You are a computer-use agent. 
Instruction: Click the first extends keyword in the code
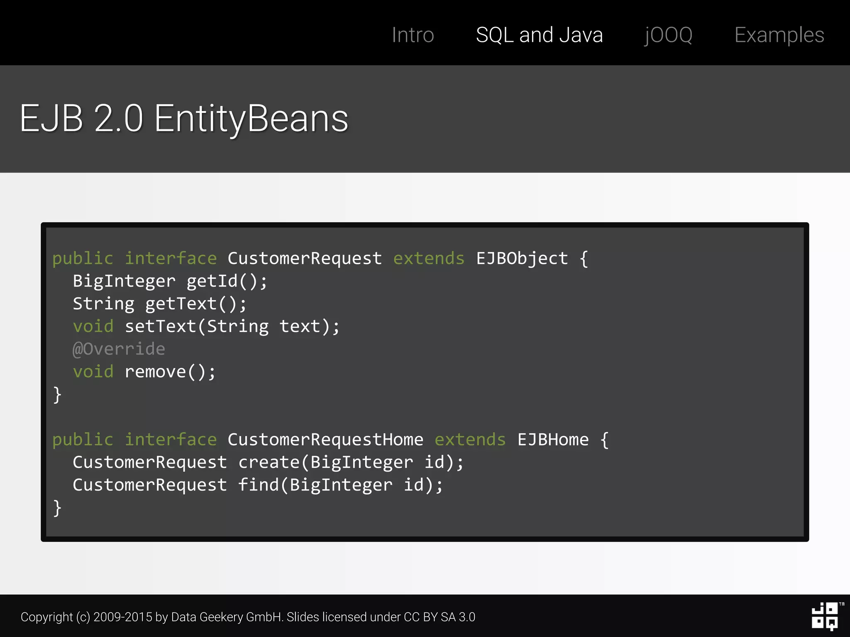[428, 258]
